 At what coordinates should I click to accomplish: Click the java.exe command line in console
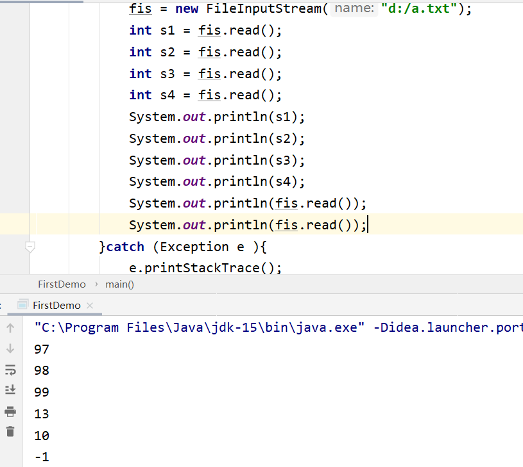click(x=279, y=328)
